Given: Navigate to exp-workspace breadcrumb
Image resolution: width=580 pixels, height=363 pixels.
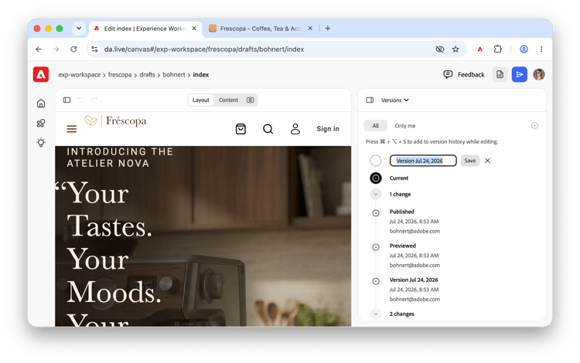Looking at the screenshot, I should point(79,75).
